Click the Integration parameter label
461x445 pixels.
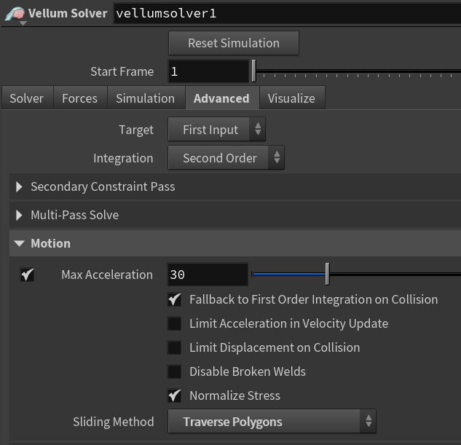[x=123, y=159]
